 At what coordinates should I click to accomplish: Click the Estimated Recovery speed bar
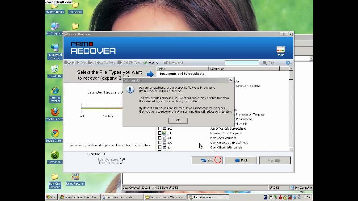(102, 106)
